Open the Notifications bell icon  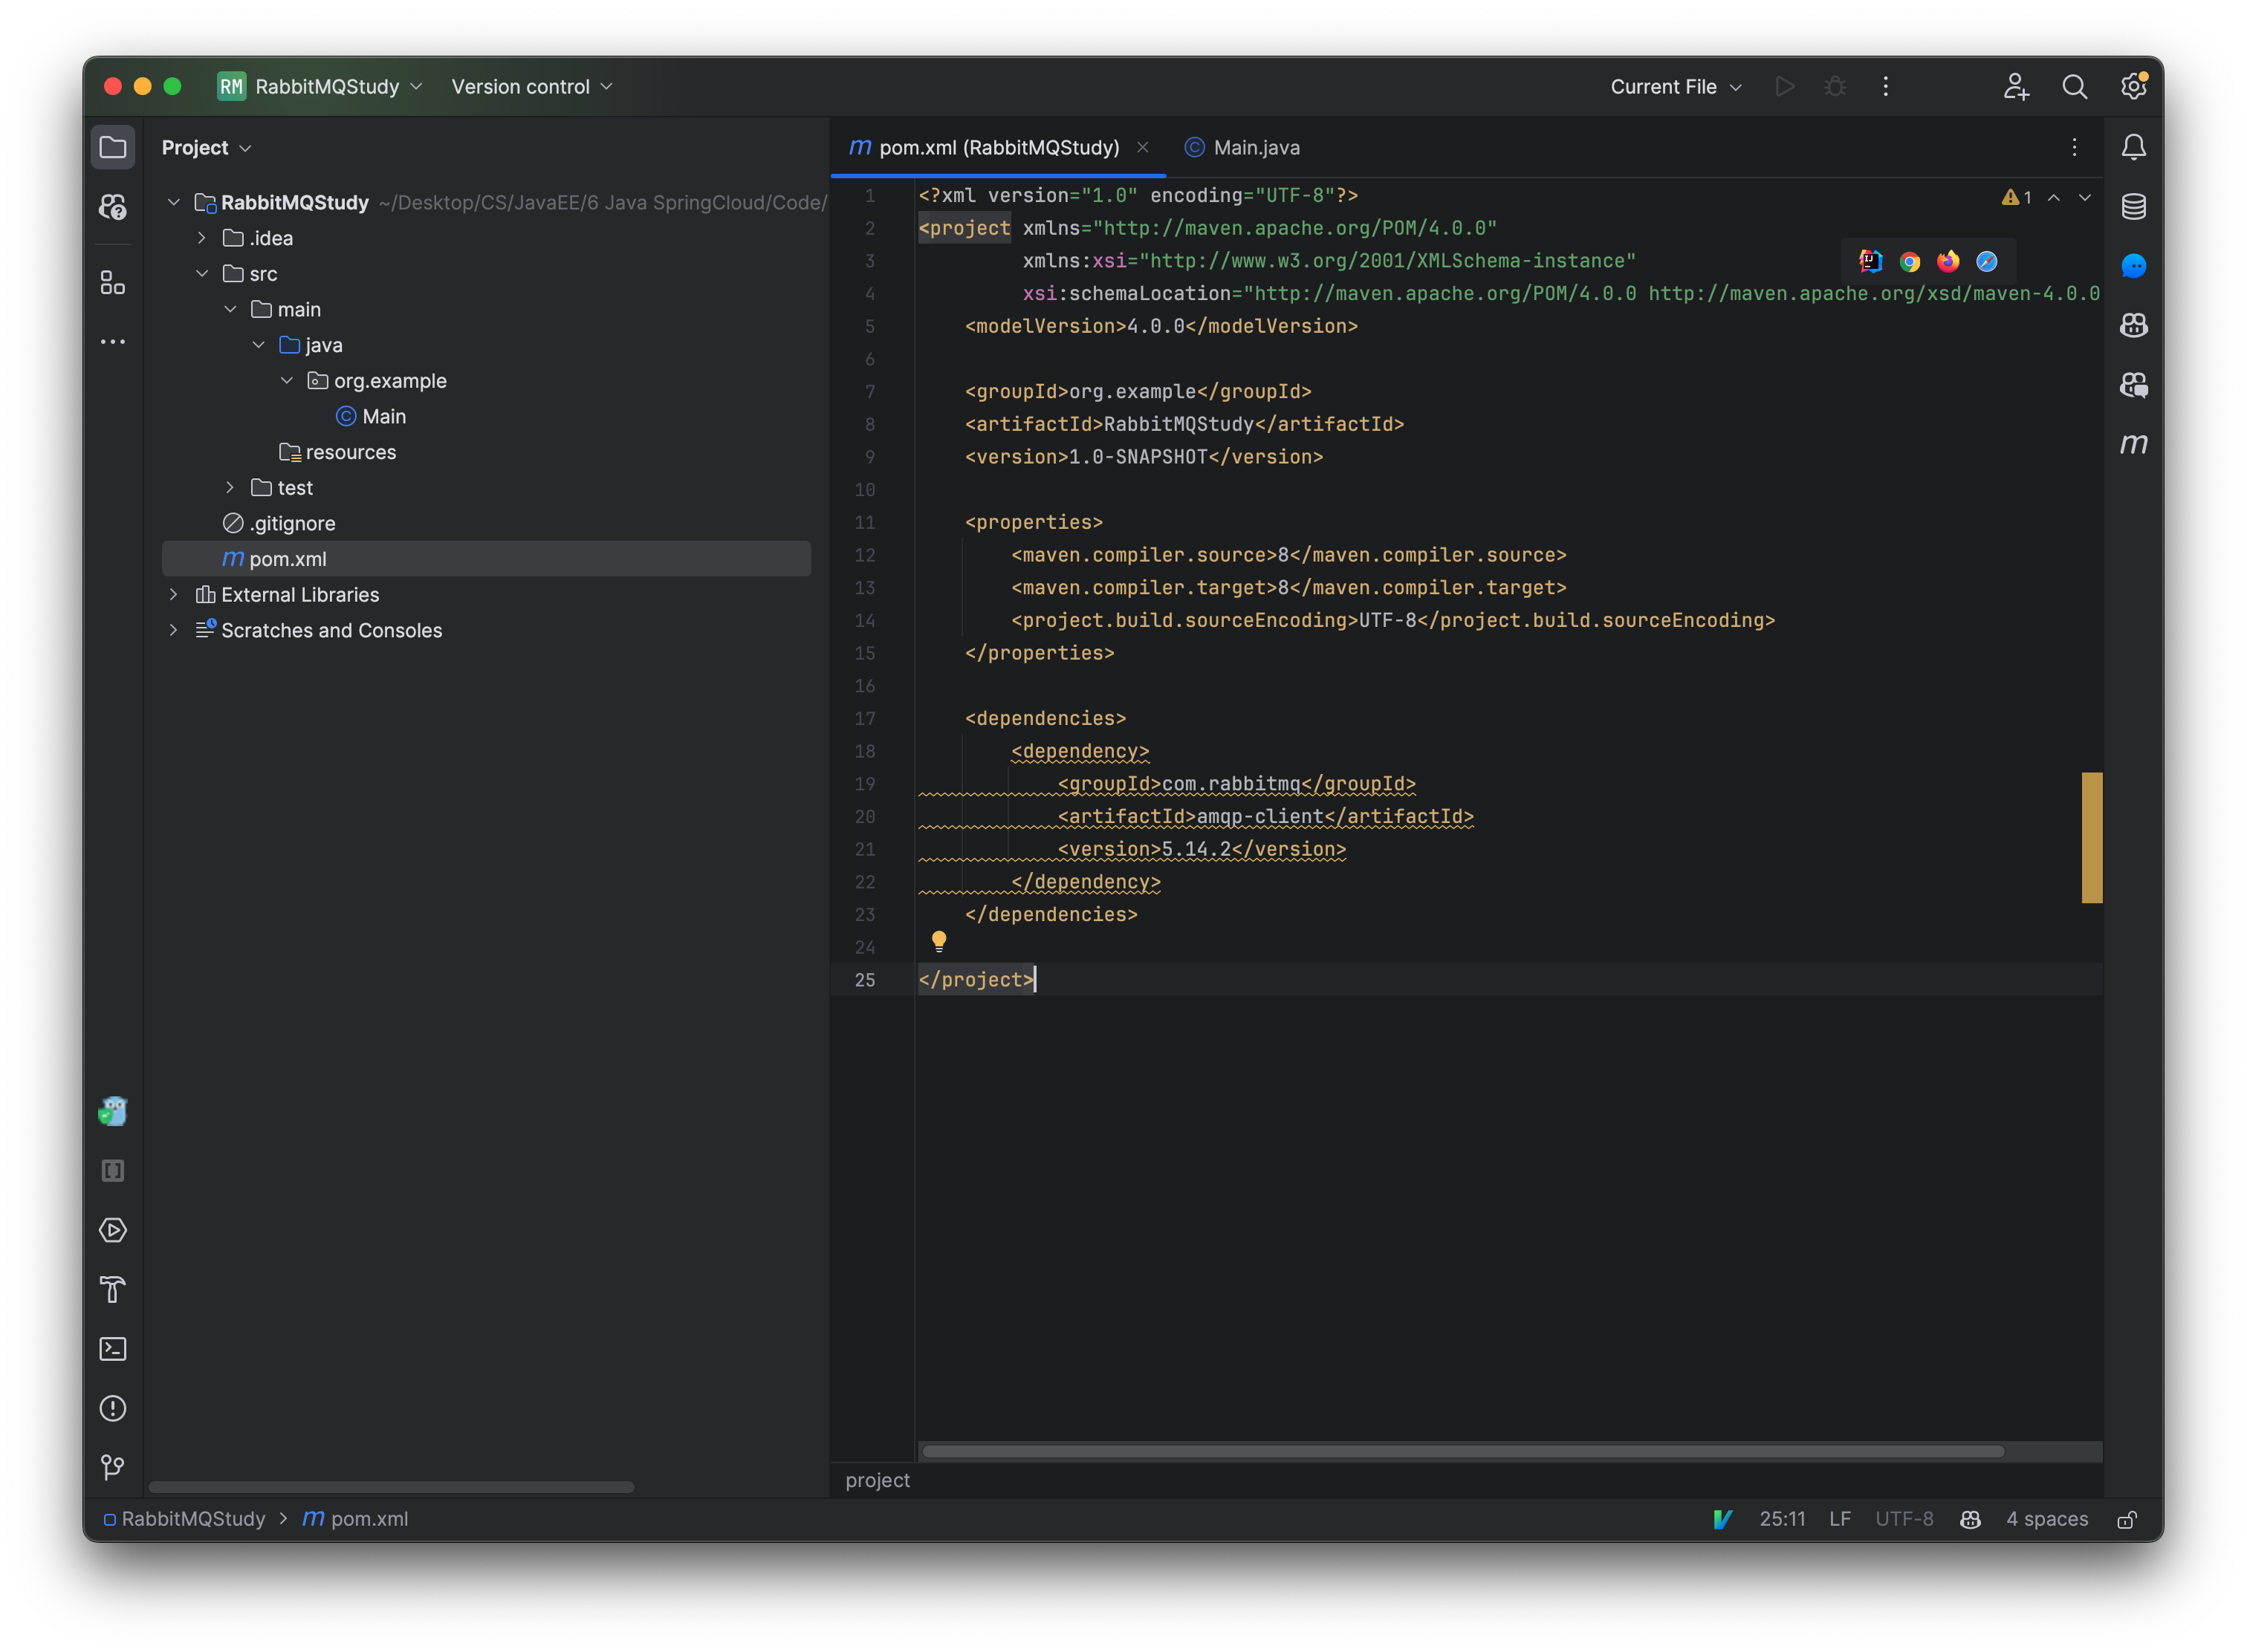pyautogui.click(x=2133, y=148)
